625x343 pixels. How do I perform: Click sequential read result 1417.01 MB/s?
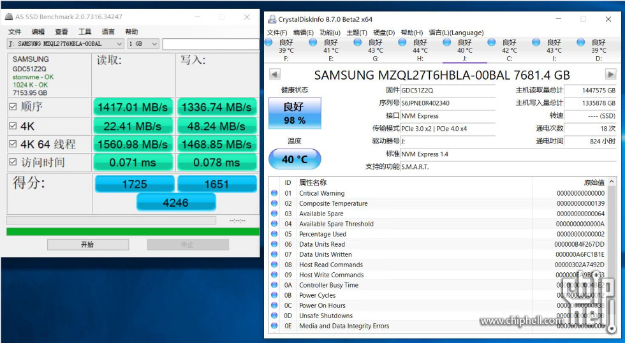click(133, 107)
